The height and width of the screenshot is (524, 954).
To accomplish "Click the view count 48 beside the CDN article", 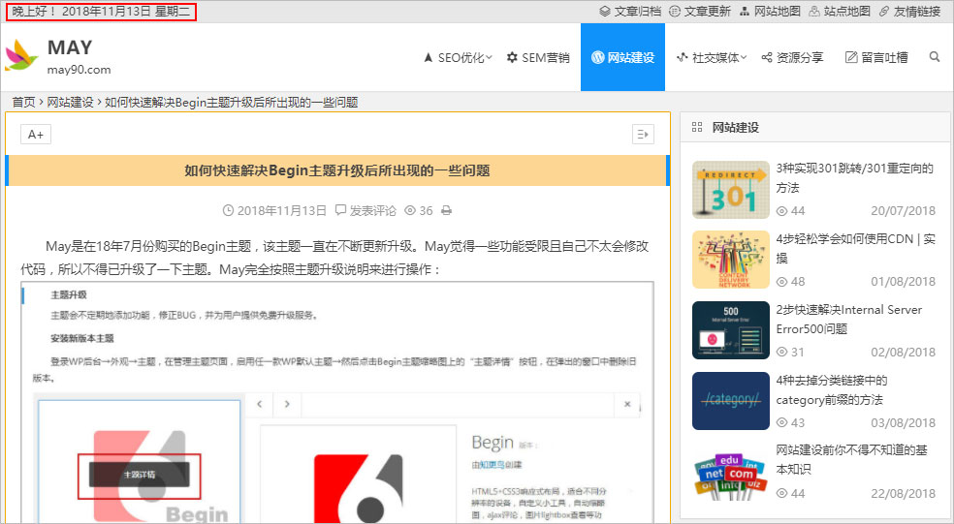I will (791, 282).
